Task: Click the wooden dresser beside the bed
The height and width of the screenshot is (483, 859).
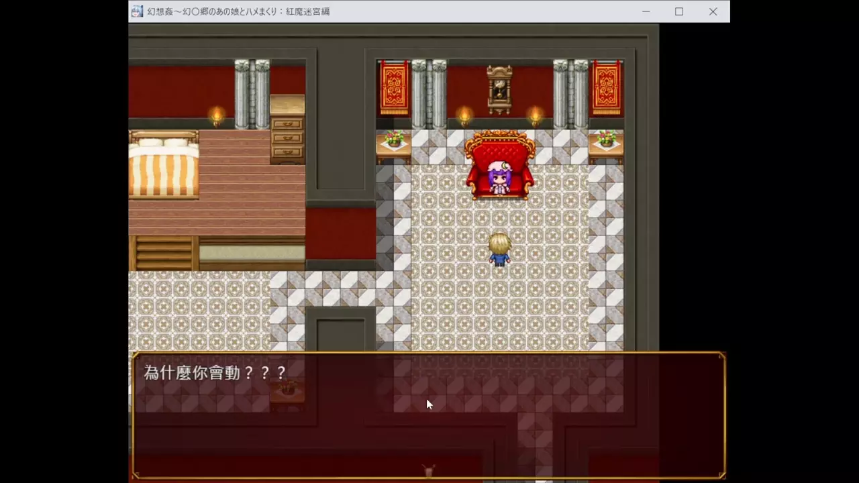Action: [287, 131]
